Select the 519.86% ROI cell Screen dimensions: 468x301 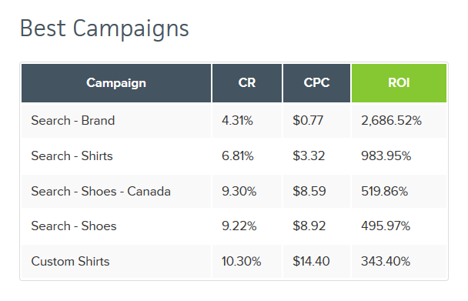(x=399, y=191)
